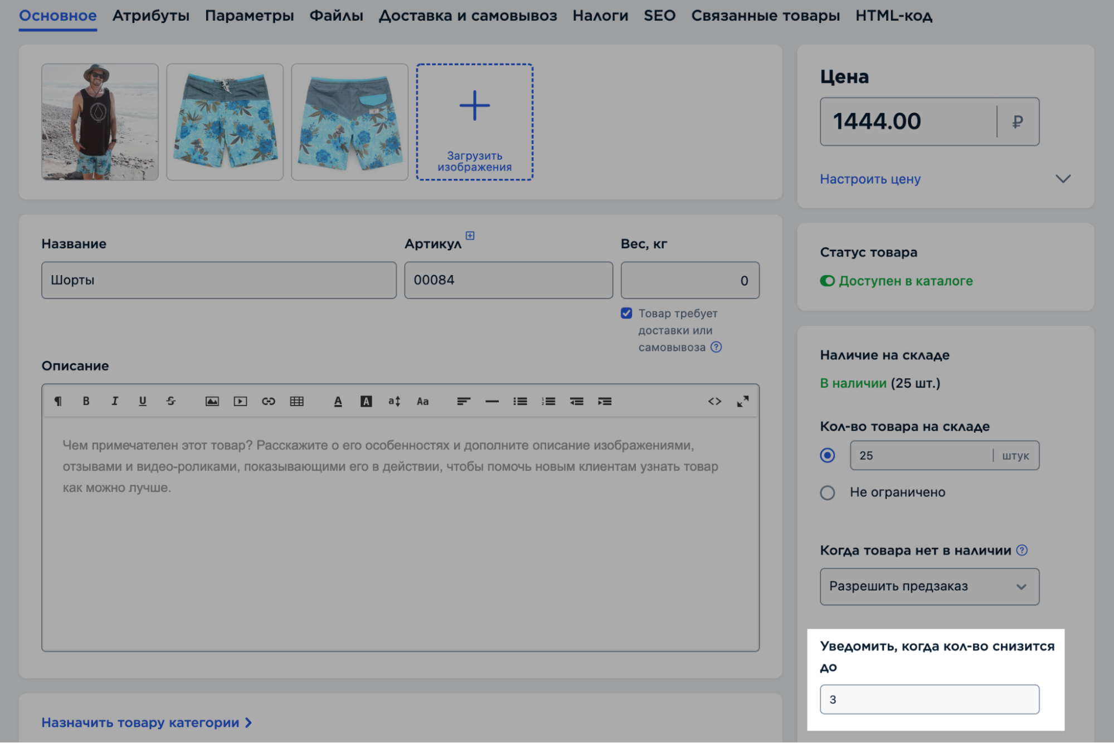This screenshot has width=1114, height=743.
Task: Select the shorts back view thumbnail
Action: pos(350,122)
